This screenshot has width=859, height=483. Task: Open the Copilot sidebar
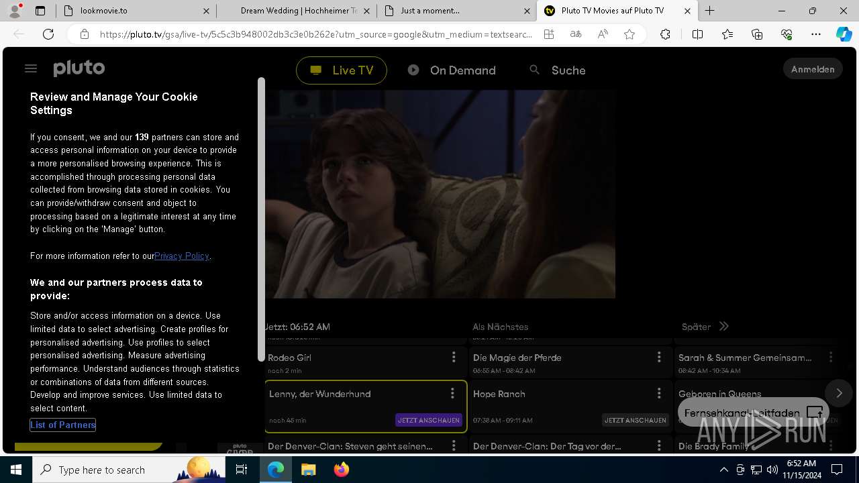click(844, 34)
